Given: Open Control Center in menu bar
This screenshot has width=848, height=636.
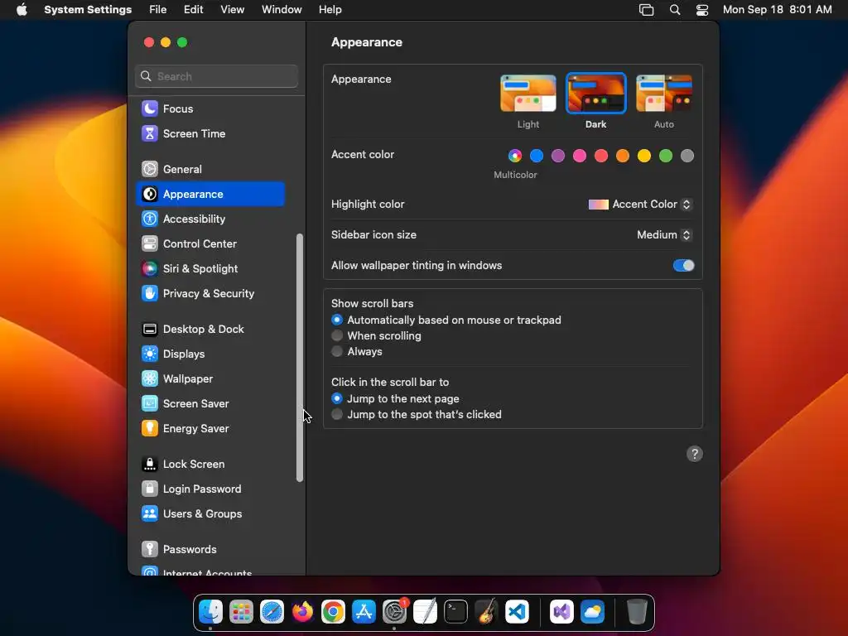Looking at the screenshot, I should pos(702,10).
